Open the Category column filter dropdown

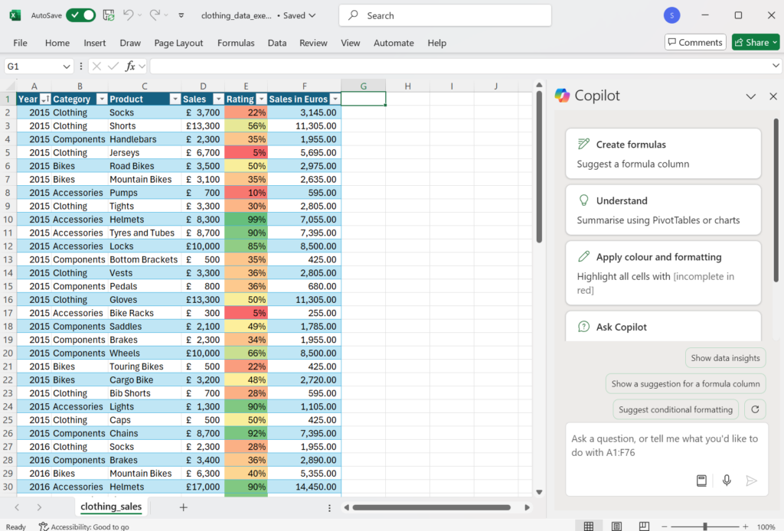tap(100, 99)
